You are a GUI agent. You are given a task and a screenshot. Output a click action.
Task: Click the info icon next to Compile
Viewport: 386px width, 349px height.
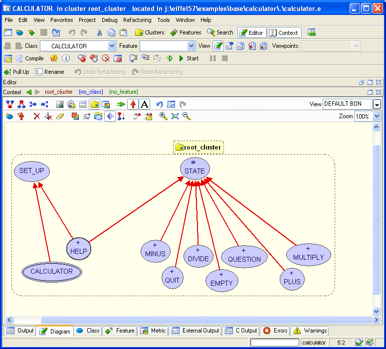[x=66, y=58]
